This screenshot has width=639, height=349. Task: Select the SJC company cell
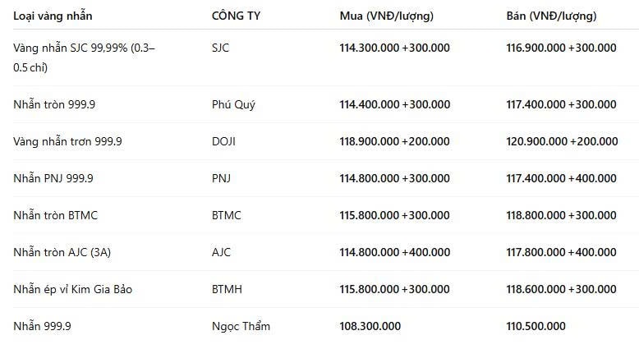click(220, 48)
